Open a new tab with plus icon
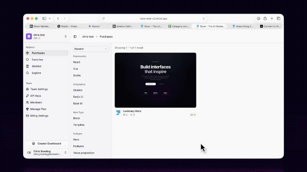Image resolution: width=307 pixels, height=172 pixels. 272,18
